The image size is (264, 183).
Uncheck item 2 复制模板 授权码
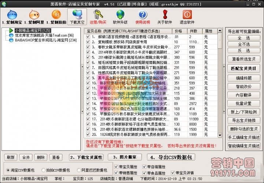(88, 42)
